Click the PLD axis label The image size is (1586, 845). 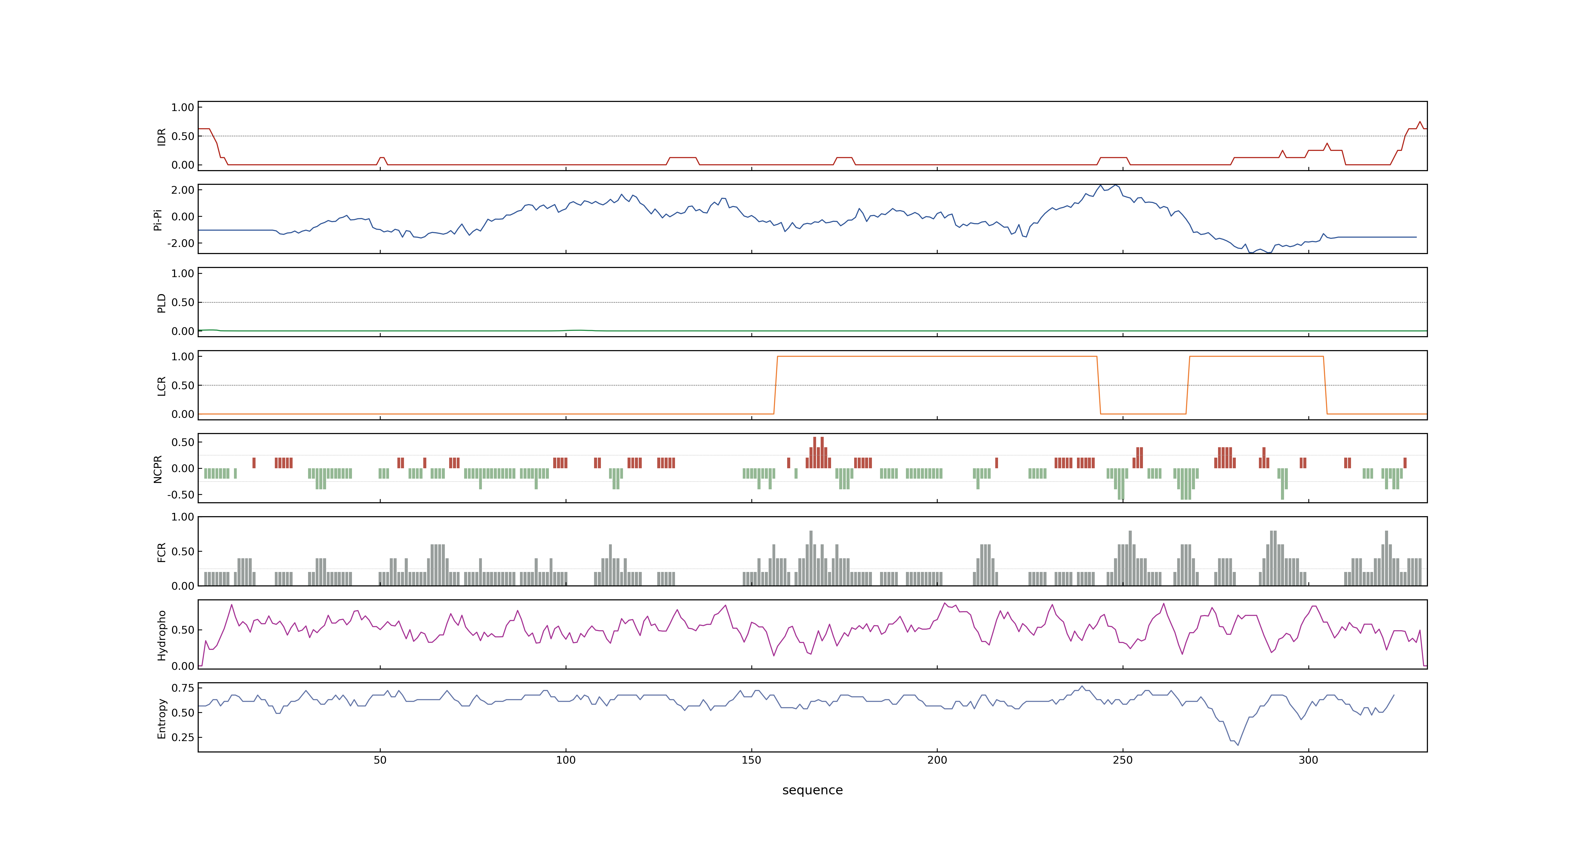pyautogui.click(x=162, y=302)
